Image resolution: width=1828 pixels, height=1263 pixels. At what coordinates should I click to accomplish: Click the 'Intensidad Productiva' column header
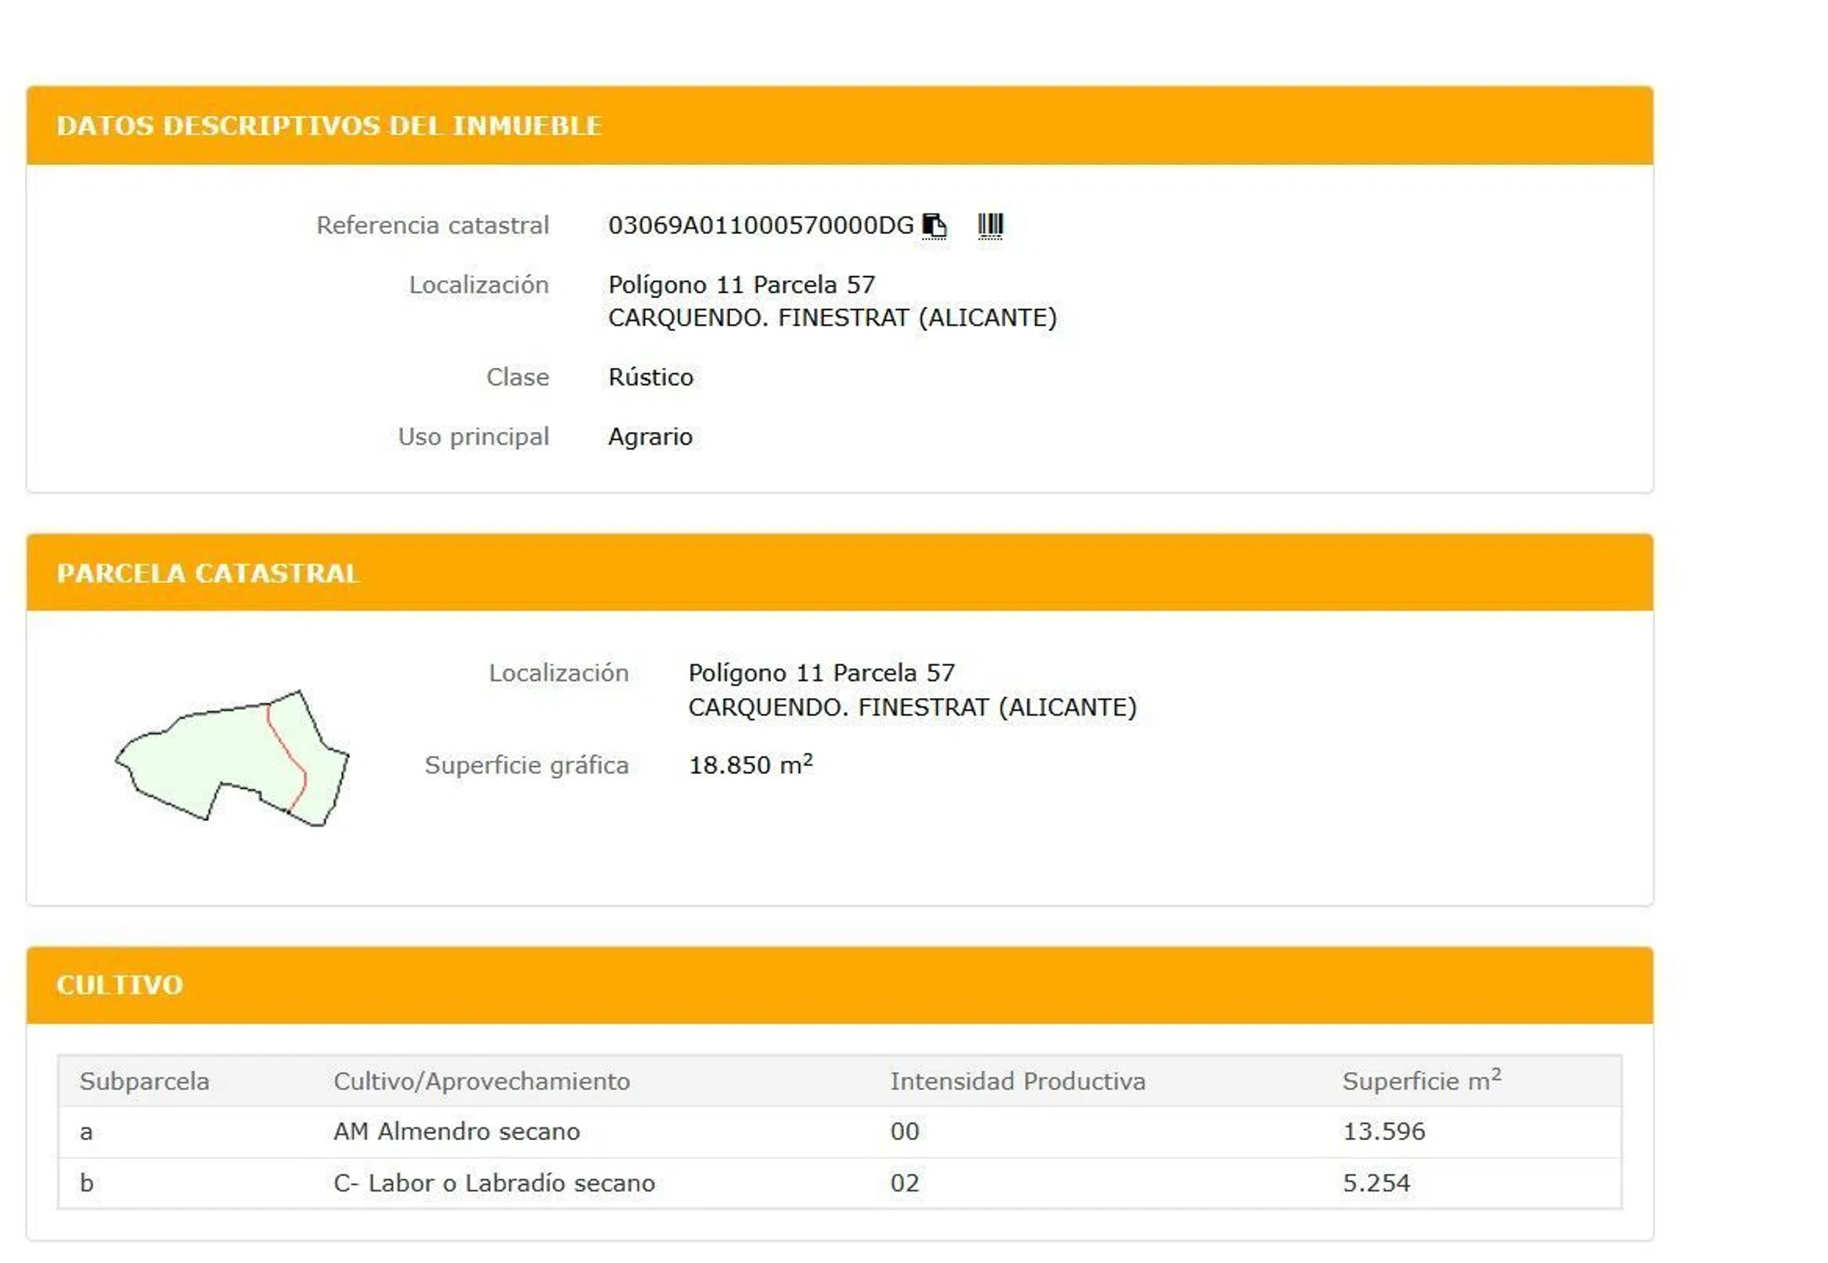(x=1017, y=1081)
